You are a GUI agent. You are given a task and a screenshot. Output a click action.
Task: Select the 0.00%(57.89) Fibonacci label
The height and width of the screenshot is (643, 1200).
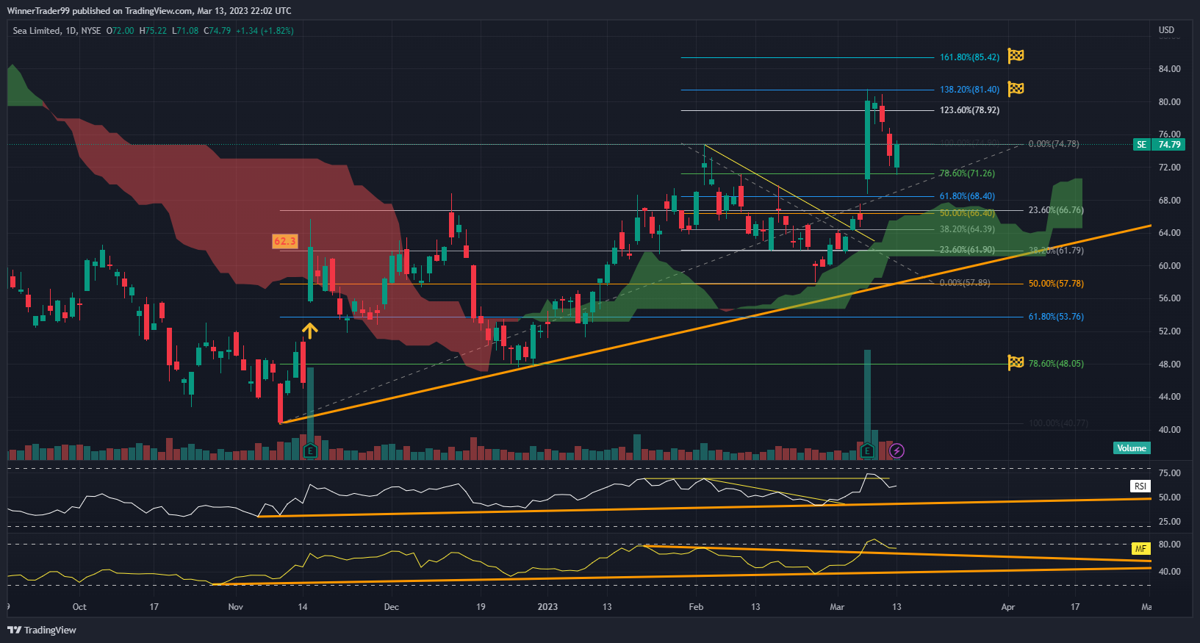[x=965, y=283]
